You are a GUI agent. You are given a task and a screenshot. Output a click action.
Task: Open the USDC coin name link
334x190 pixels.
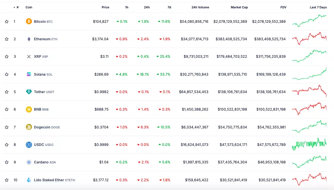point(39,145)
